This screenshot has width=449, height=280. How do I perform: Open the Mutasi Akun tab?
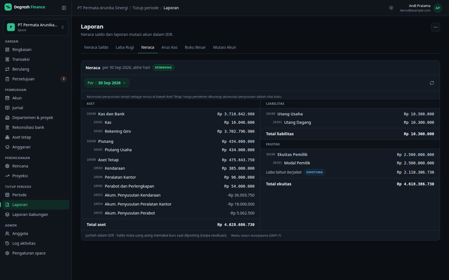click(224, 47)
